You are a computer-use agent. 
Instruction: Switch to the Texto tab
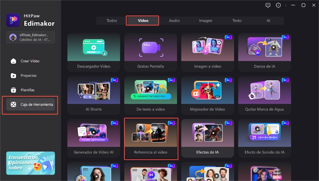[237, 21]
